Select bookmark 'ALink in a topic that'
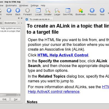Viewport: 109px width, 109px height. (x=10, y=31)
